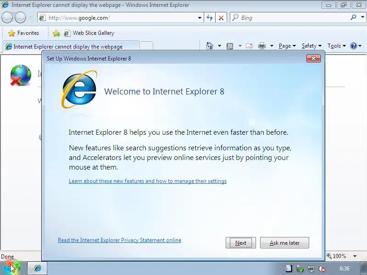Open the Page menu

(287, 46)
